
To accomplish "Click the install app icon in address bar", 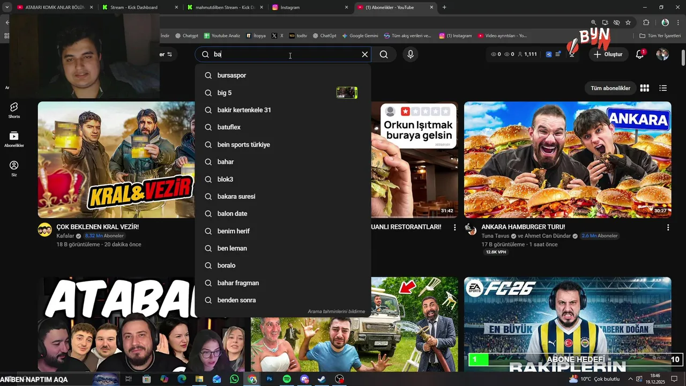I will (x=605, y=23).
